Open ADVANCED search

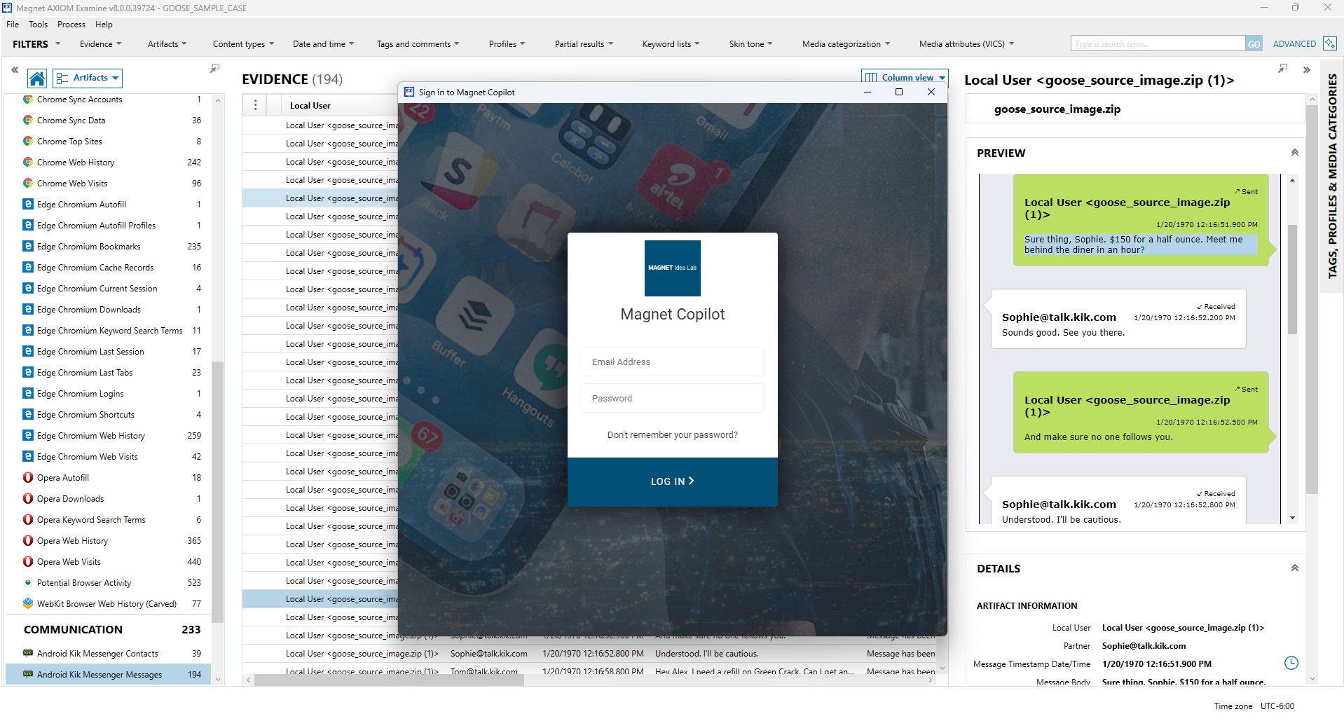pos(1294,44)
